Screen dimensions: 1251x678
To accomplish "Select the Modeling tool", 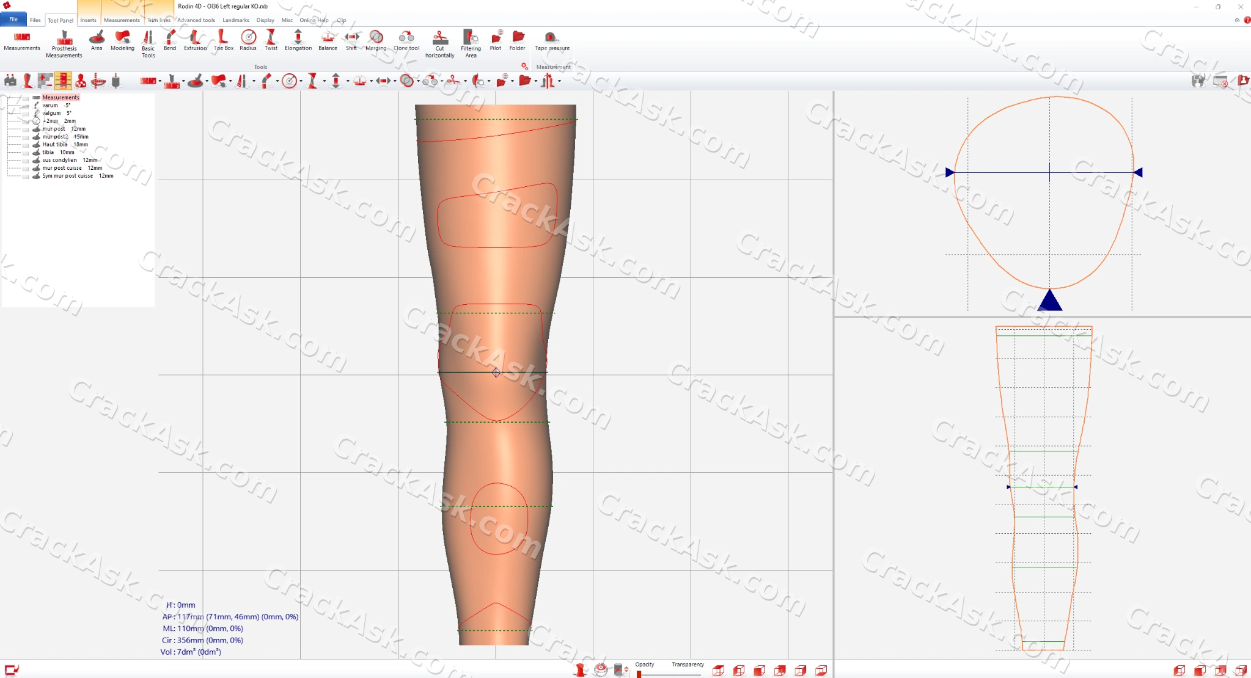I will point(122,41).
